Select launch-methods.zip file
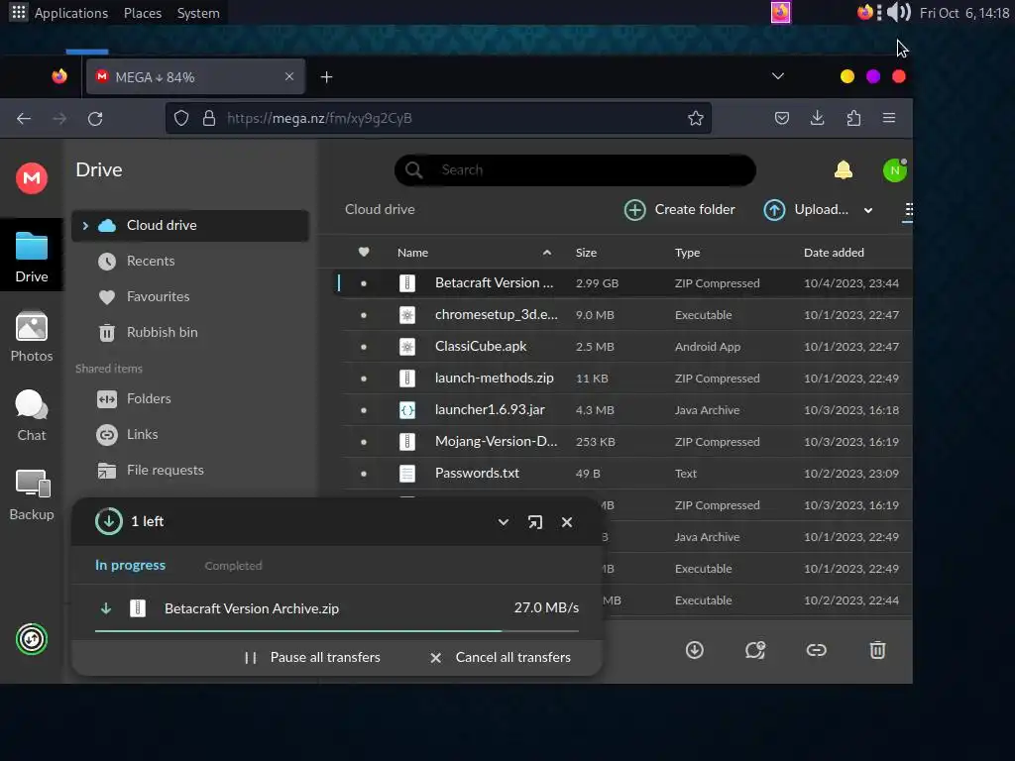1015x761 pixels. (x=626, y=378)
